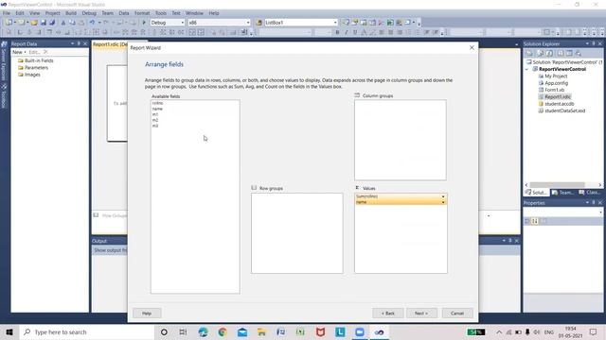Open the Format menu
Screen dimensions: 606x340
[x=142, y=13]
